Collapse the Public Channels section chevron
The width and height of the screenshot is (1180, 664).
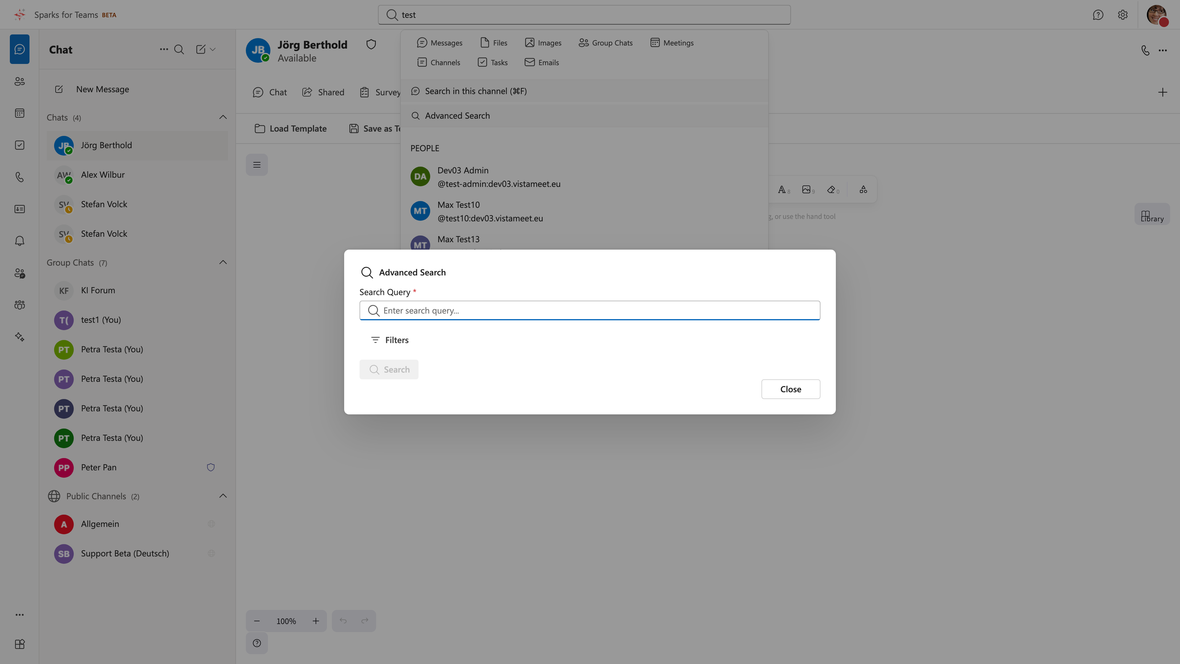click(223, 496)
